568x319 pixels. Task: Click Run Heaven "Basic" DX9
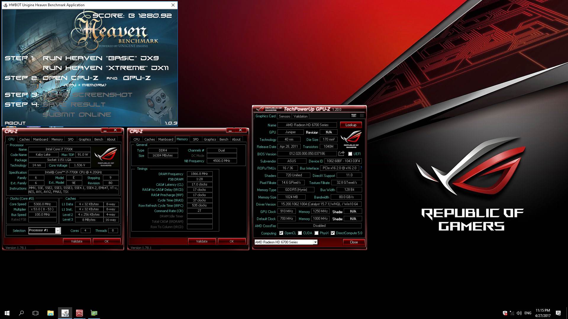click(101, 58)
